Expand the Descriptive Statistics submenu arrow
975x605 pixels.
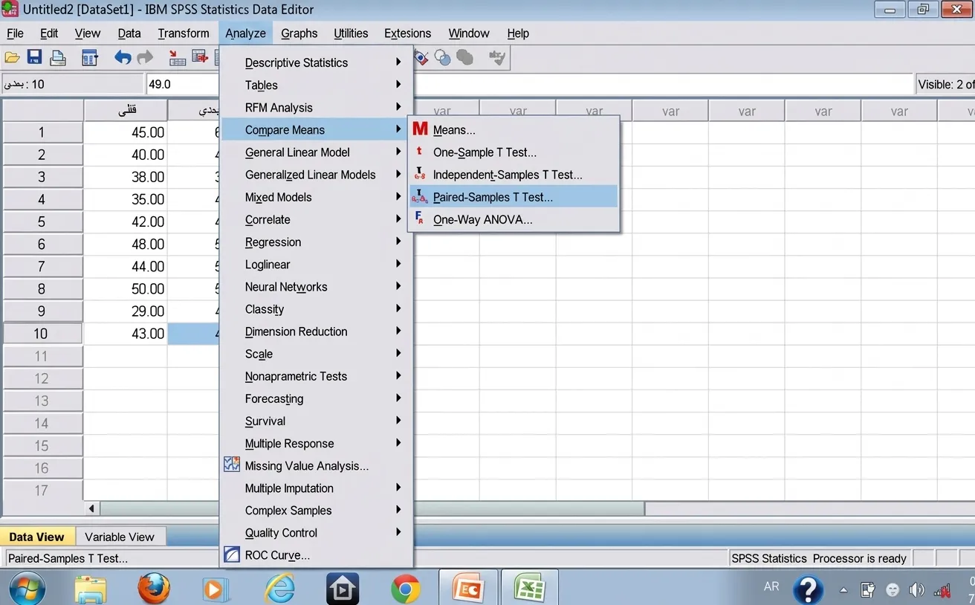[398, 62]
